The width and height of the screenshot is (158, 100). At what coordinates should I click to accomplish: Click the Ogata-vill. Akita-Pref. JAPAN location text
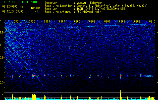point(112,6)
